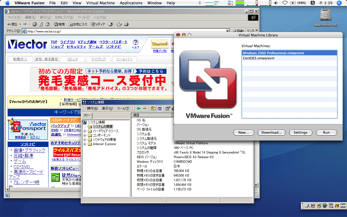Click the 項目 column header
Screen dimensions: 347x217
[x=152, y=116]
